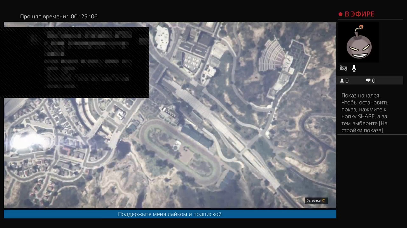
Task: Click the loading spinner icon
Action: pyautogui.click(x=324, y=200)
